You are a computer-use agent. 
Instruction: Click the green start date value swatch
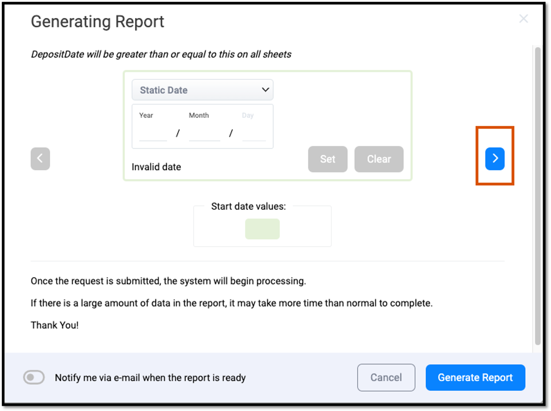tap(262, 229)
